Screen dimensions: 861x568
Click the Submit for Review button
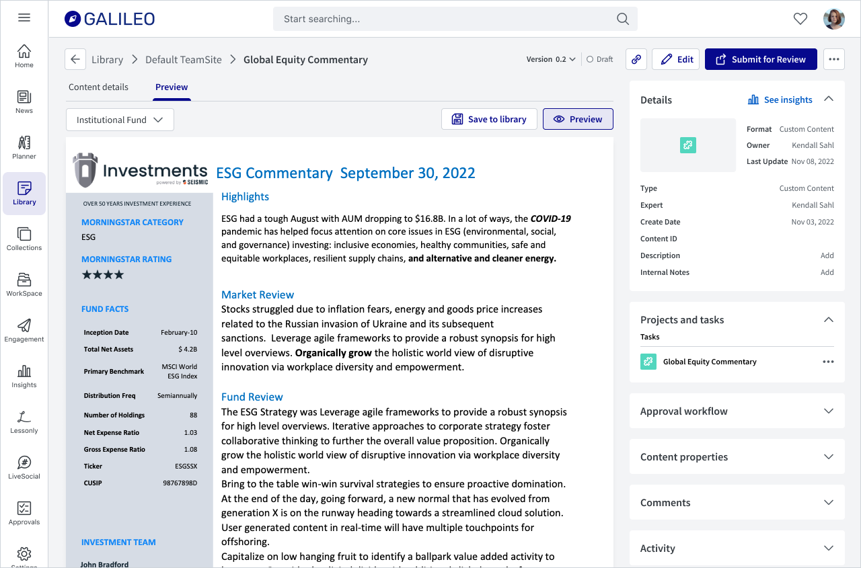tap(760, 59)
